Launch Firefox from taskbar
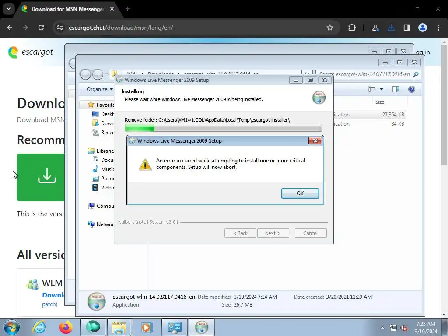 click(66, 327)
